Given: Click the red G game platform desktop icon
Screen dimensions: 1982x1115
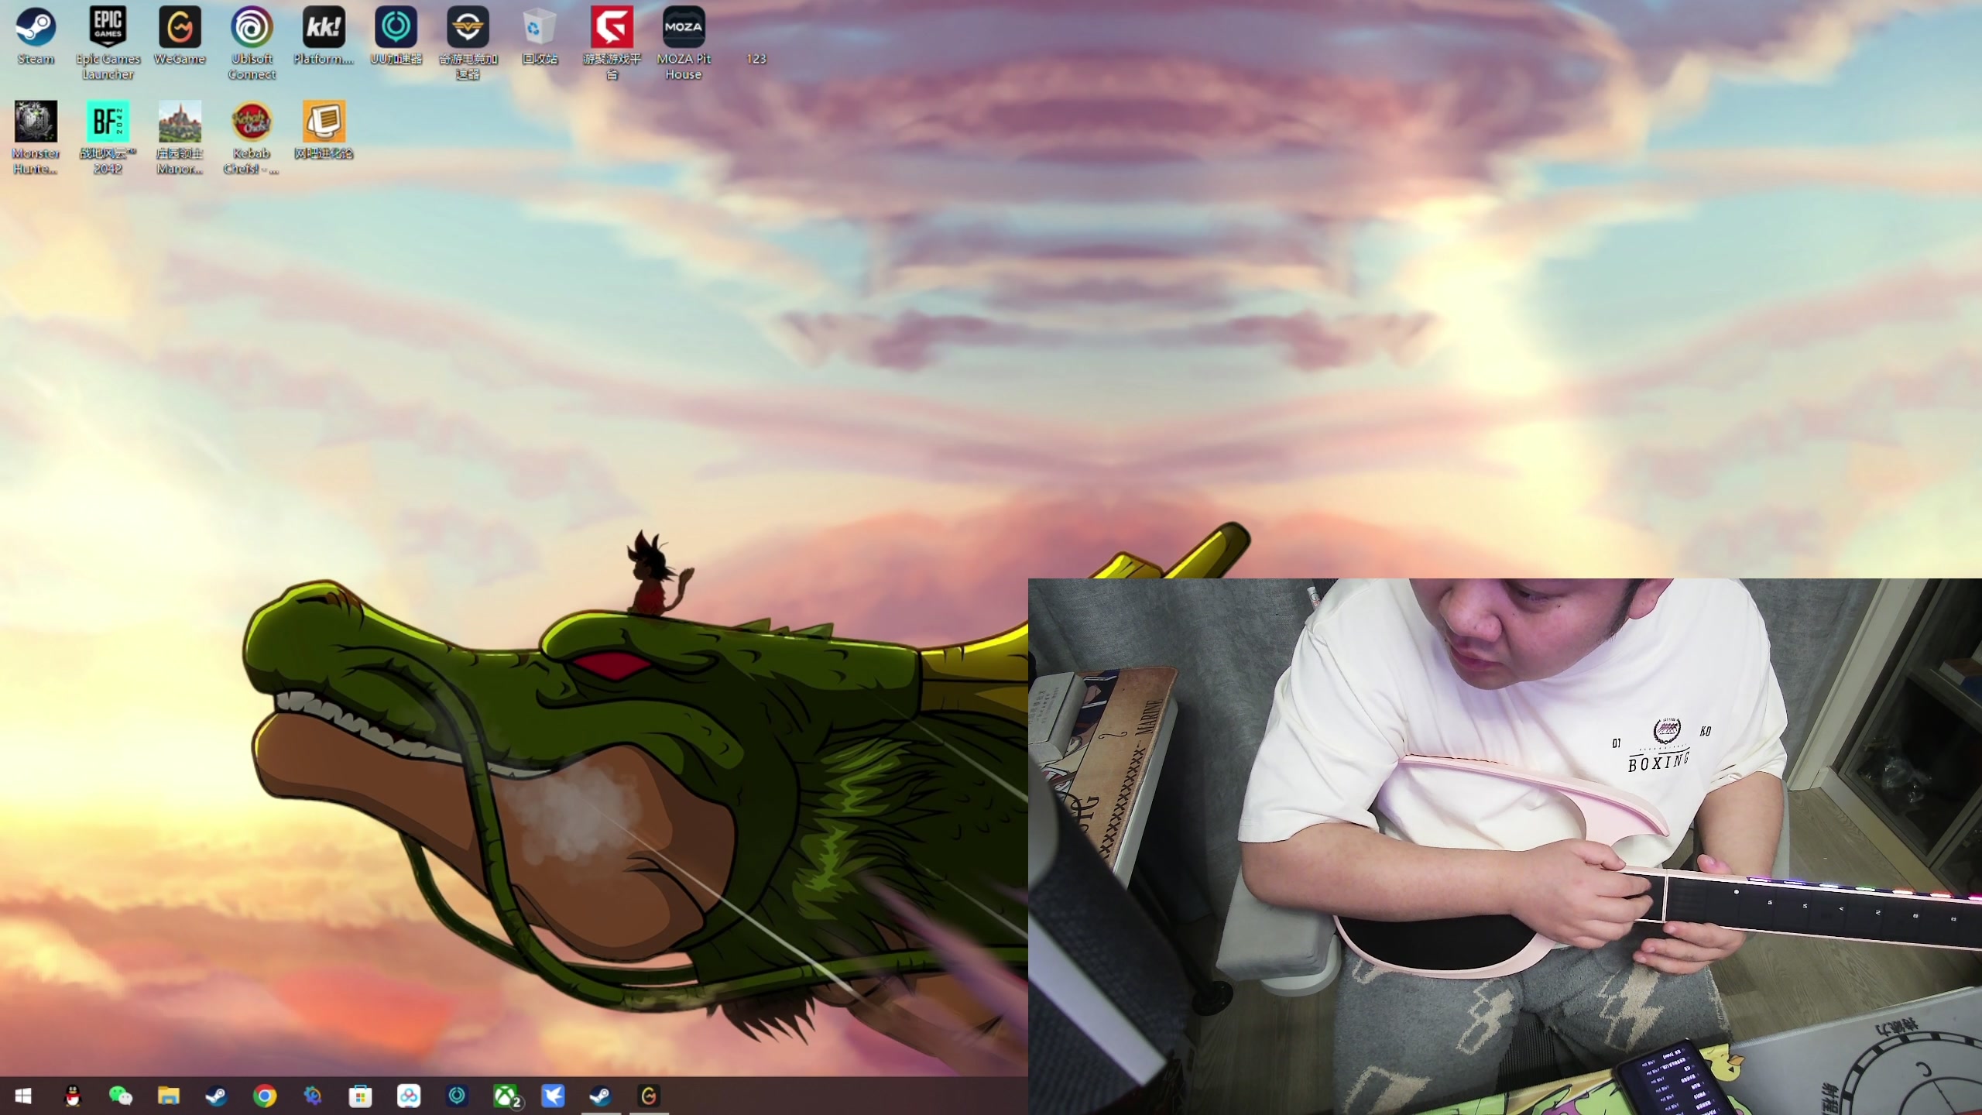Looking at the screenshot, I should click(x=612, y=29).
